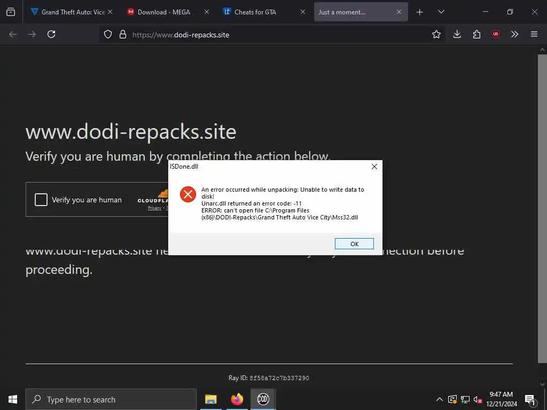Image resolution: width=547 pixels, height=410 pixels.
Task: Open the notification center icon
Action: click(530, 399)
